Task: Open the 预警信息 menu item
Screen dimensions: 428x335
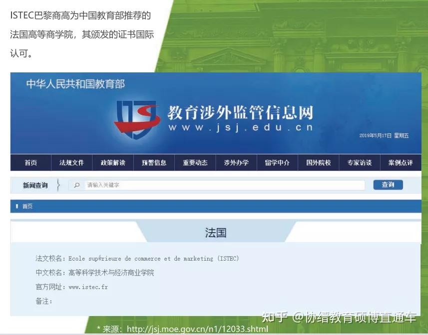Action: (154, 162)
